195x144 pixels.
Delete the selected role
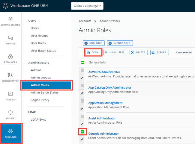pyautogui.click(x=139, y=52)
